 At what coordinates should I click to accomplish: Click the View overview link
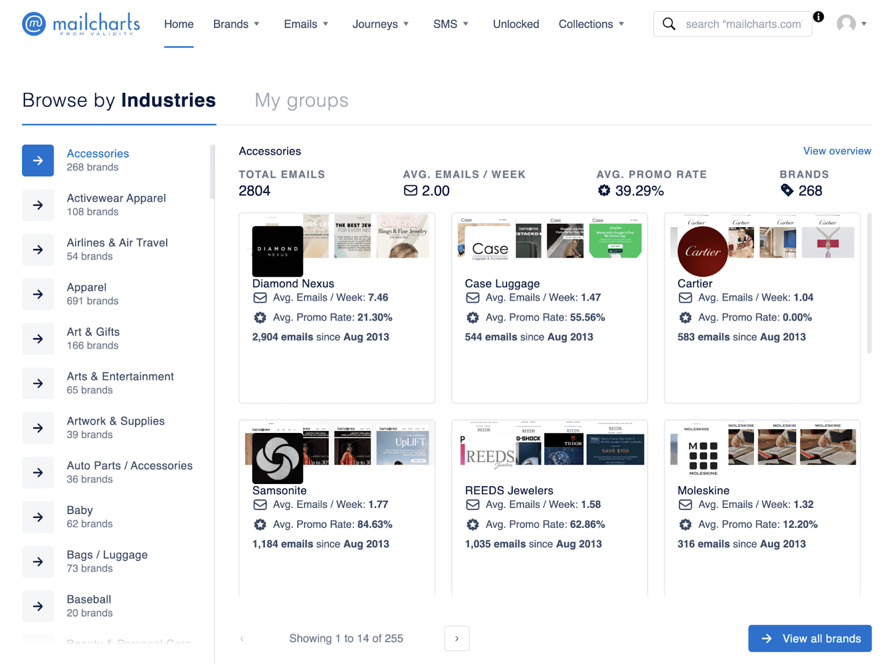pos(837,151)
